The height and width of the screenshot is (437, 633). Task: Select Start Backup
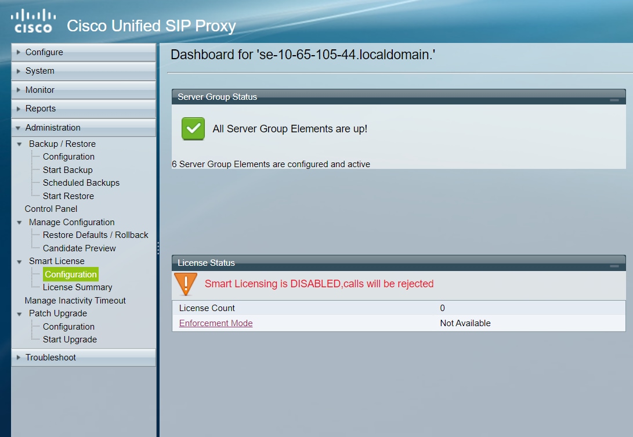click(x=68, y=170)
